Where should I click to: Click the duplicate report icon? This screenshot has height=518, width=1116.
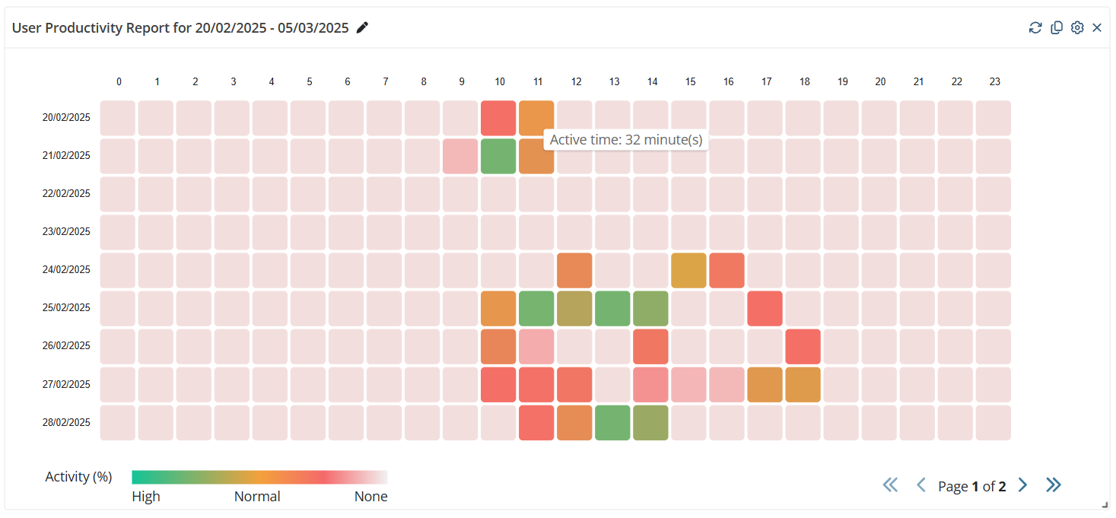[1057, 28]
